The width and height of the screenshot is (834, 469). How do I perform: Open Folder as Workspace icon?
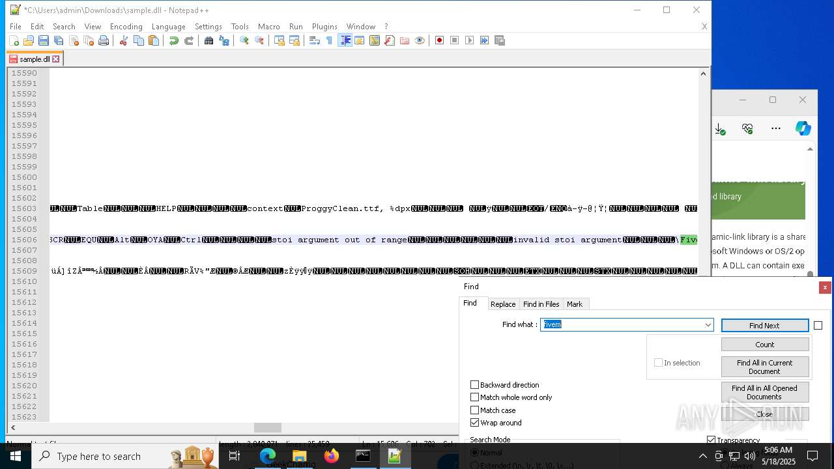[x=404, y=40]
